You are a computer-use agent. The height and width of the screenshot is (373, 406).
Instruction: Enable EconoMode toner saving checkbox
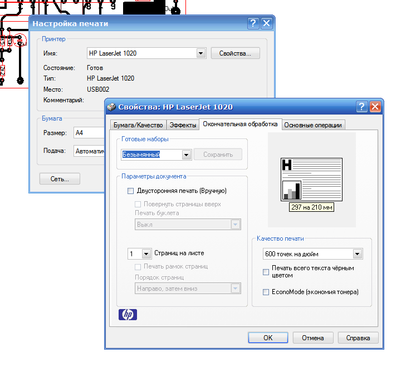click(266, 292)
